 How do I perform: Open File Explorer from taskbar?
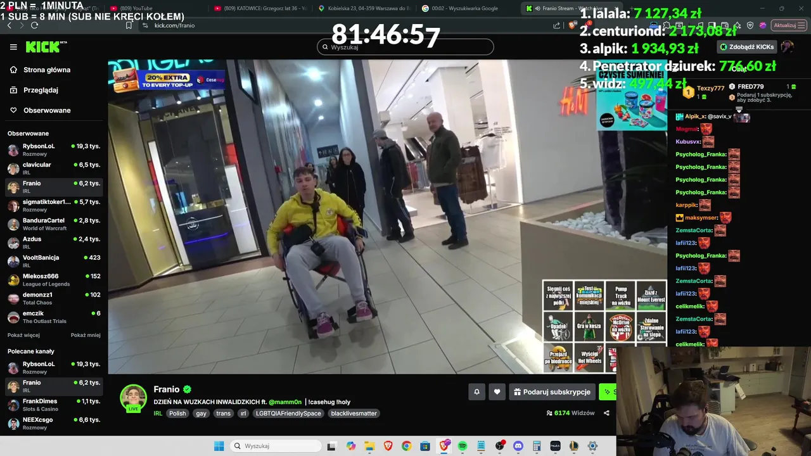[x=369, y=446]
